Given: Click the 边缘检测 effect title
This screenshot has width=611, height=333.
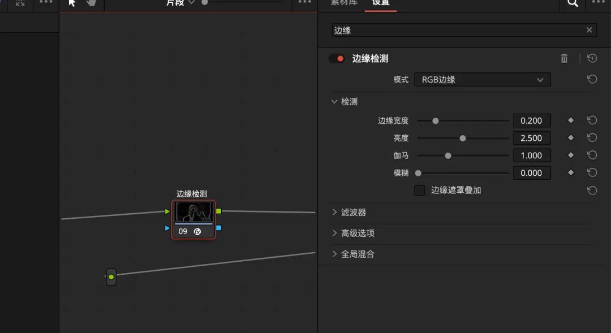Looking at the screenshot, I should [x=370, y=59].
